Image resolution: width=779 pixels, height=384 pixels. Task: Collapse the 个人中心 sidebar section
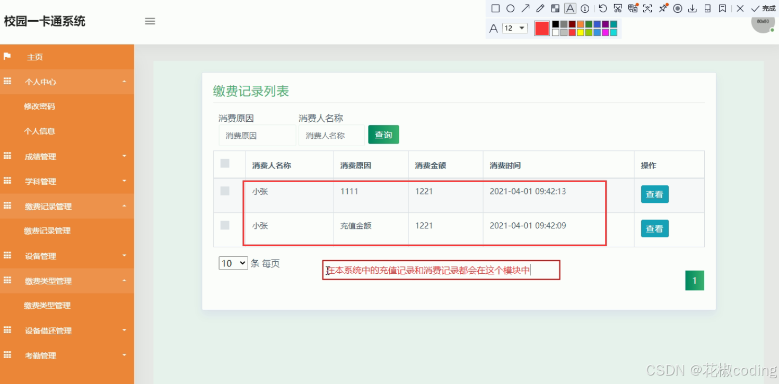coord(67,82)
